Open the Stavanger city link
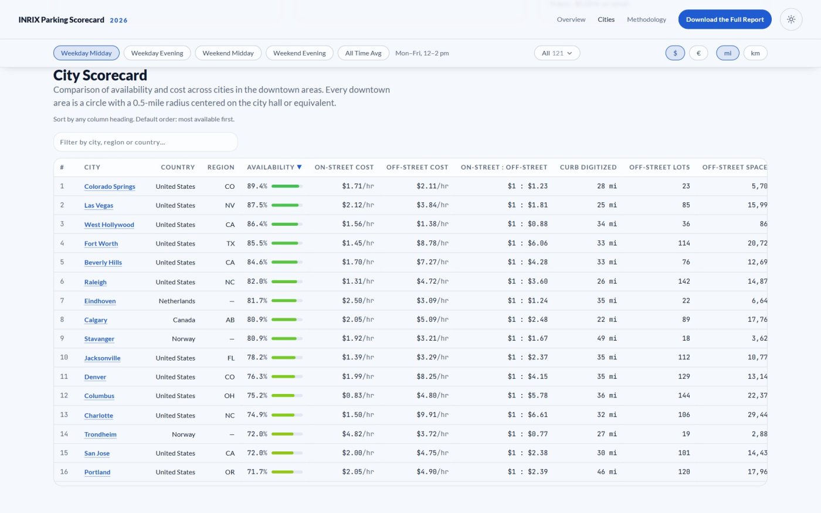Screen dimensions: 821x513 click(99, 339)
